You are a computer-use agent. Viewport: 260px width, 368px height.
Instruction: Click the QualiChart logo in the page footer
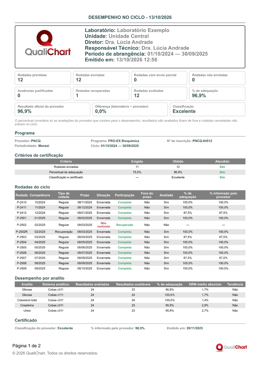pyautogui.click(x=231, y=347)
